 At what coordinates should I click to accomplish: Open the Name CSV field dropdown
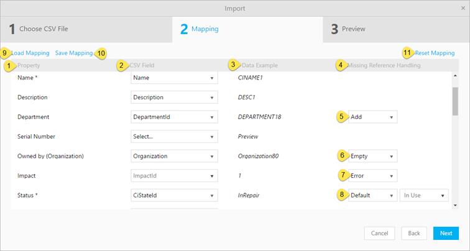pos(174,78)
